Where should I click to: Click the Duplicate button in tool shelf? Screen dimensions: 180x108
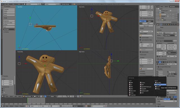click(x=9, y=21)
